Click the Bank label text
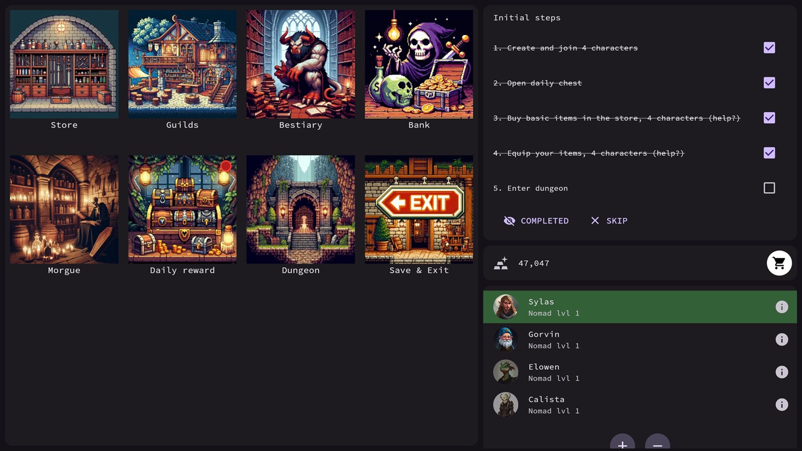Screen dimensions: 802x451 click(419, 125)
